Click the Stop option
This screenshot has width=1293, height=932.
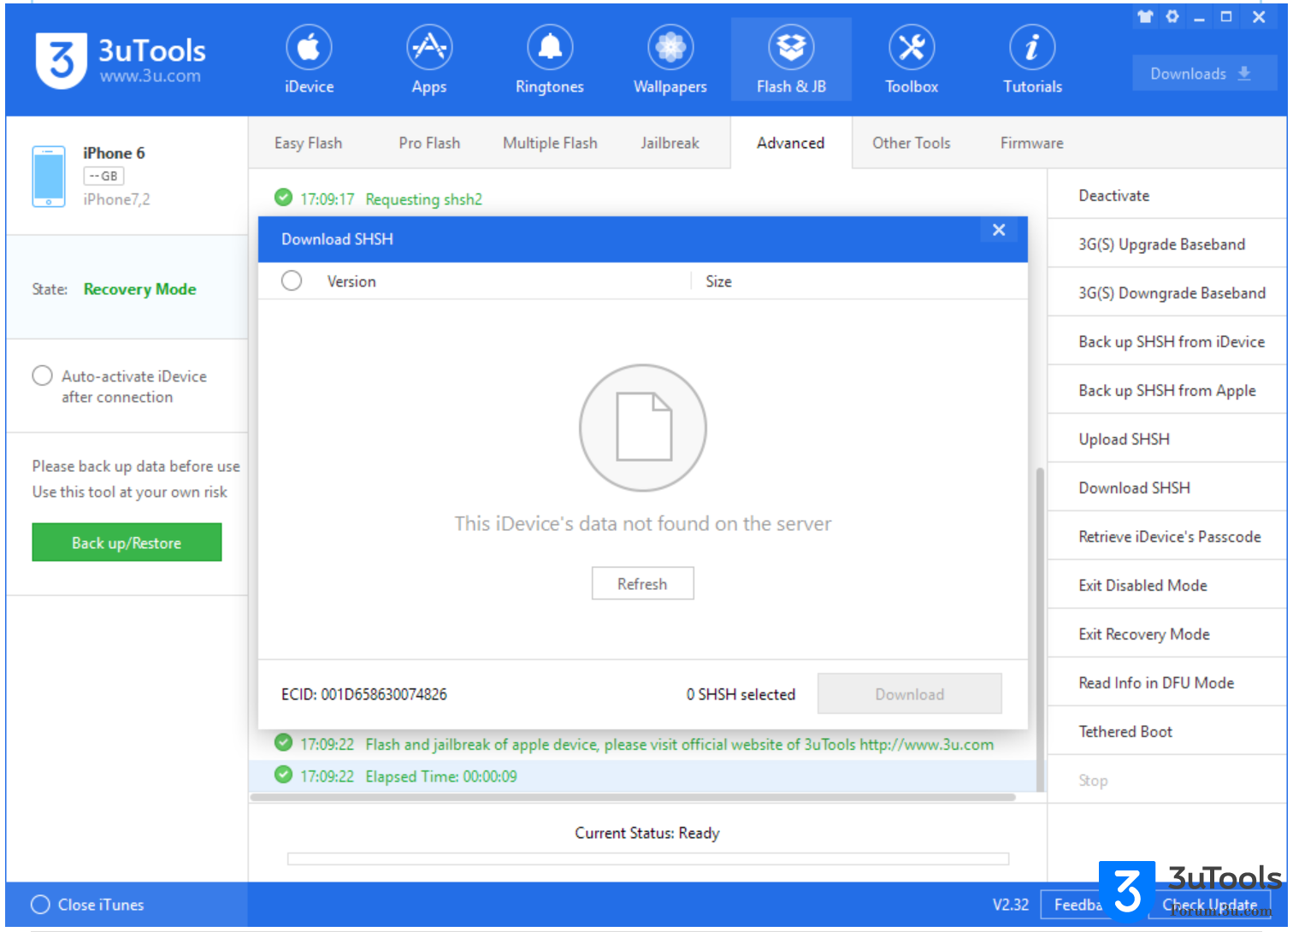pos(1166,780)
